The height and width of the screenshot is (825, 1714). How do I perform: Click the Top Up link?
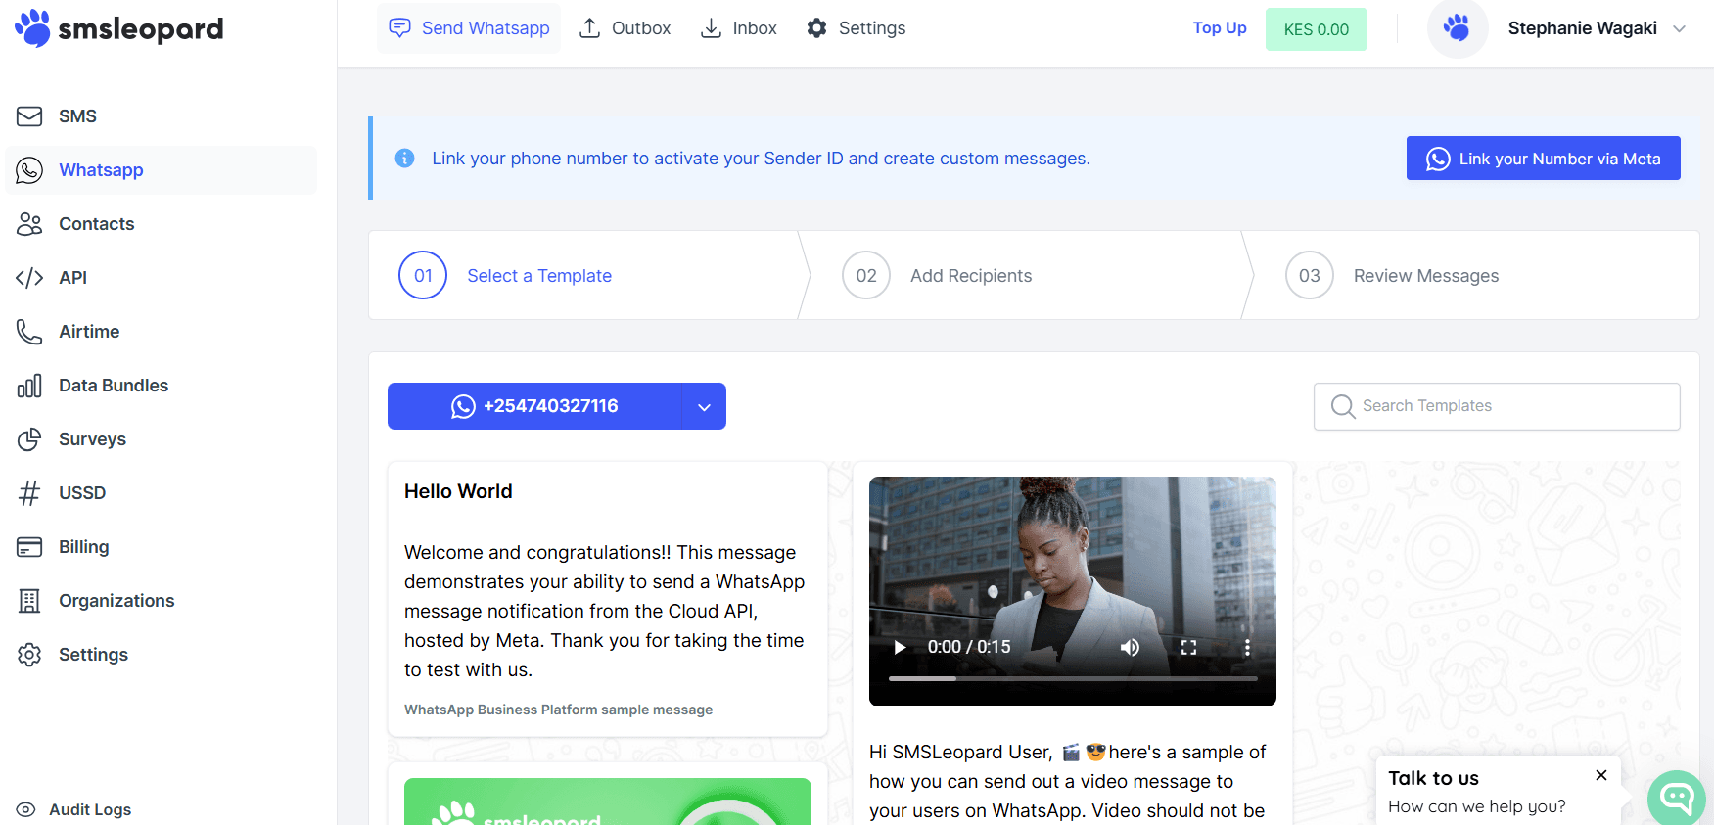pyautogui.click(x=1220, y=28)
